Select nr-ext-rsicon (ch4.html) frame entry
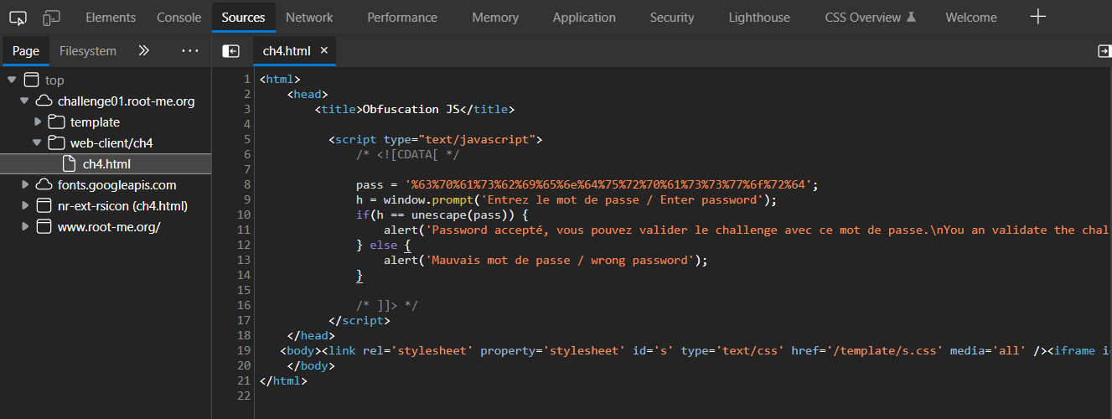 coord(122,206)
